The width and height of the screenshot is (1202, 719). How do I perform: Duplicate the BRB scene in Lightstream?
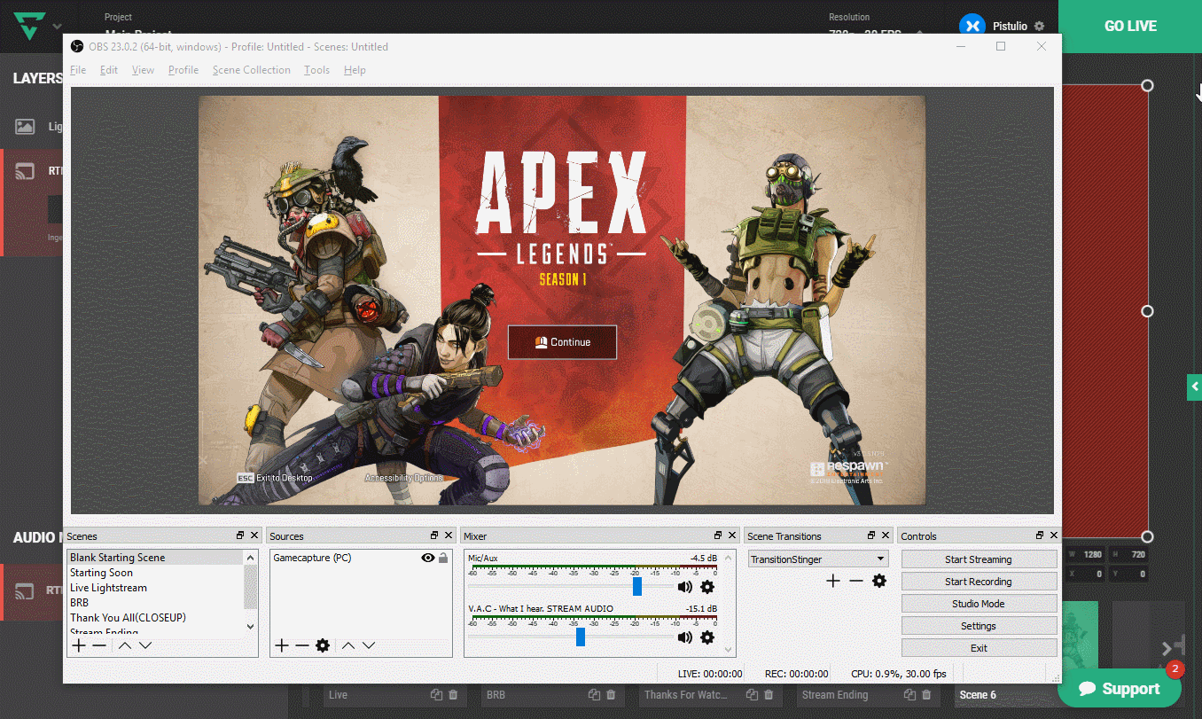coord(592,695)
